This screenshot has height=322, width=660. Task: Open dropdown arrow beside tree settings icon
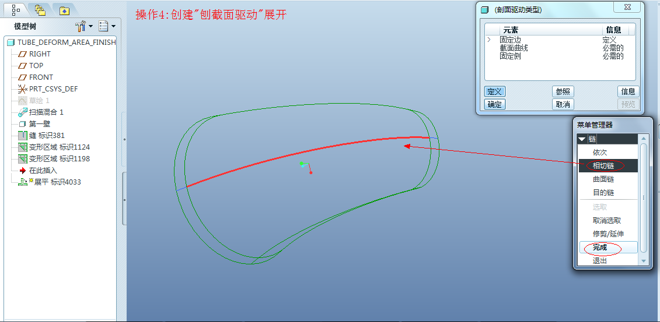coord(90,27)
